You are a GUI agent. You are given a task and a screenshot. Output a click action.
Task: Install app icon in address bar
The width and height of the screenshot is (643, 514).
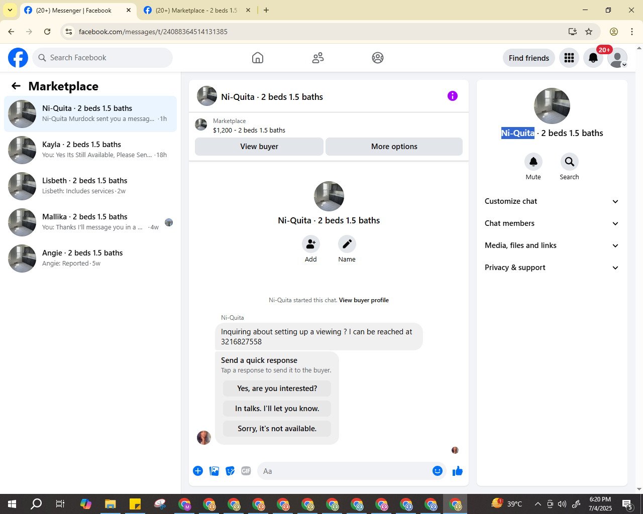pyautogui.click(x=573, y=32)
